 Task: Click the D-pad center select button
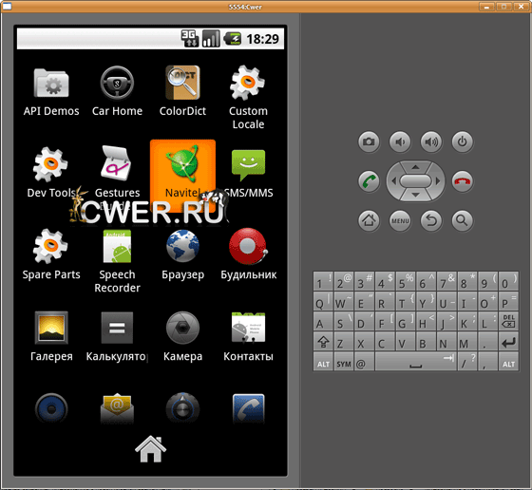point(416,181)
